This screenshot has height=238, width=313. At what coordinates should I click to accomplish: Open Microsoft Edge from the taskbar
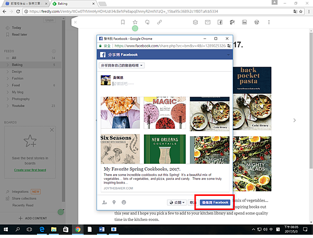42,230
